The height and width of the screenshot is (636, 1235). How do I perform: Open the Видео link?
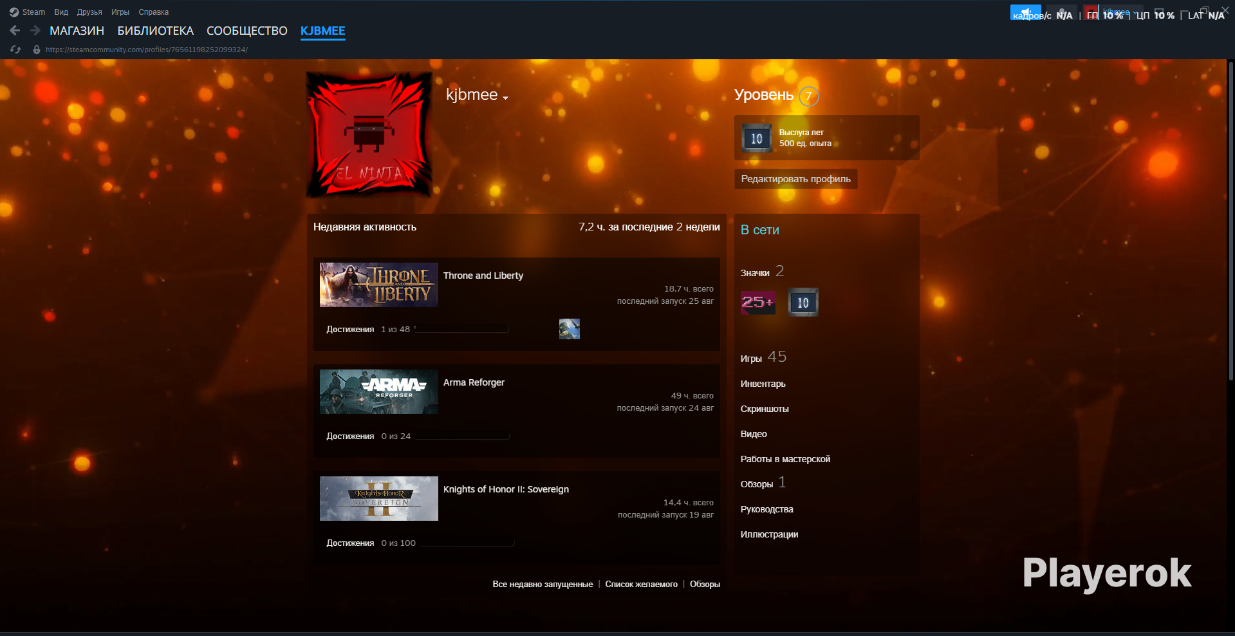coord(754,434)
